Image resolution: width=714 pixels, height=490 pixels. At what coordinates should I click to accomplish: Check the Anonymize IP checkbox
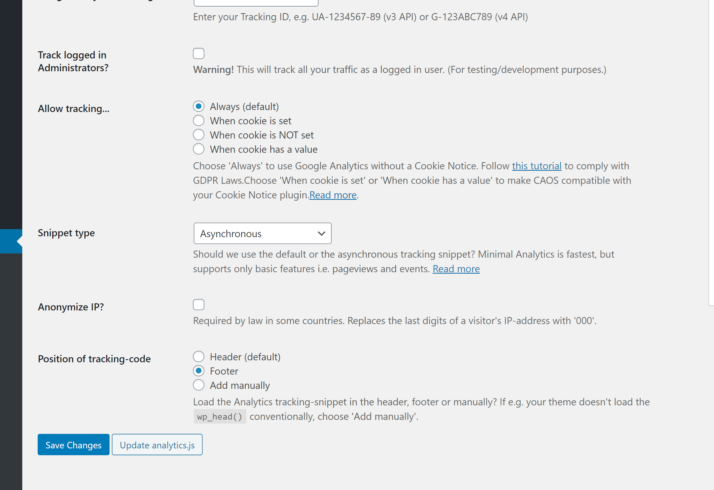[198, 305]
